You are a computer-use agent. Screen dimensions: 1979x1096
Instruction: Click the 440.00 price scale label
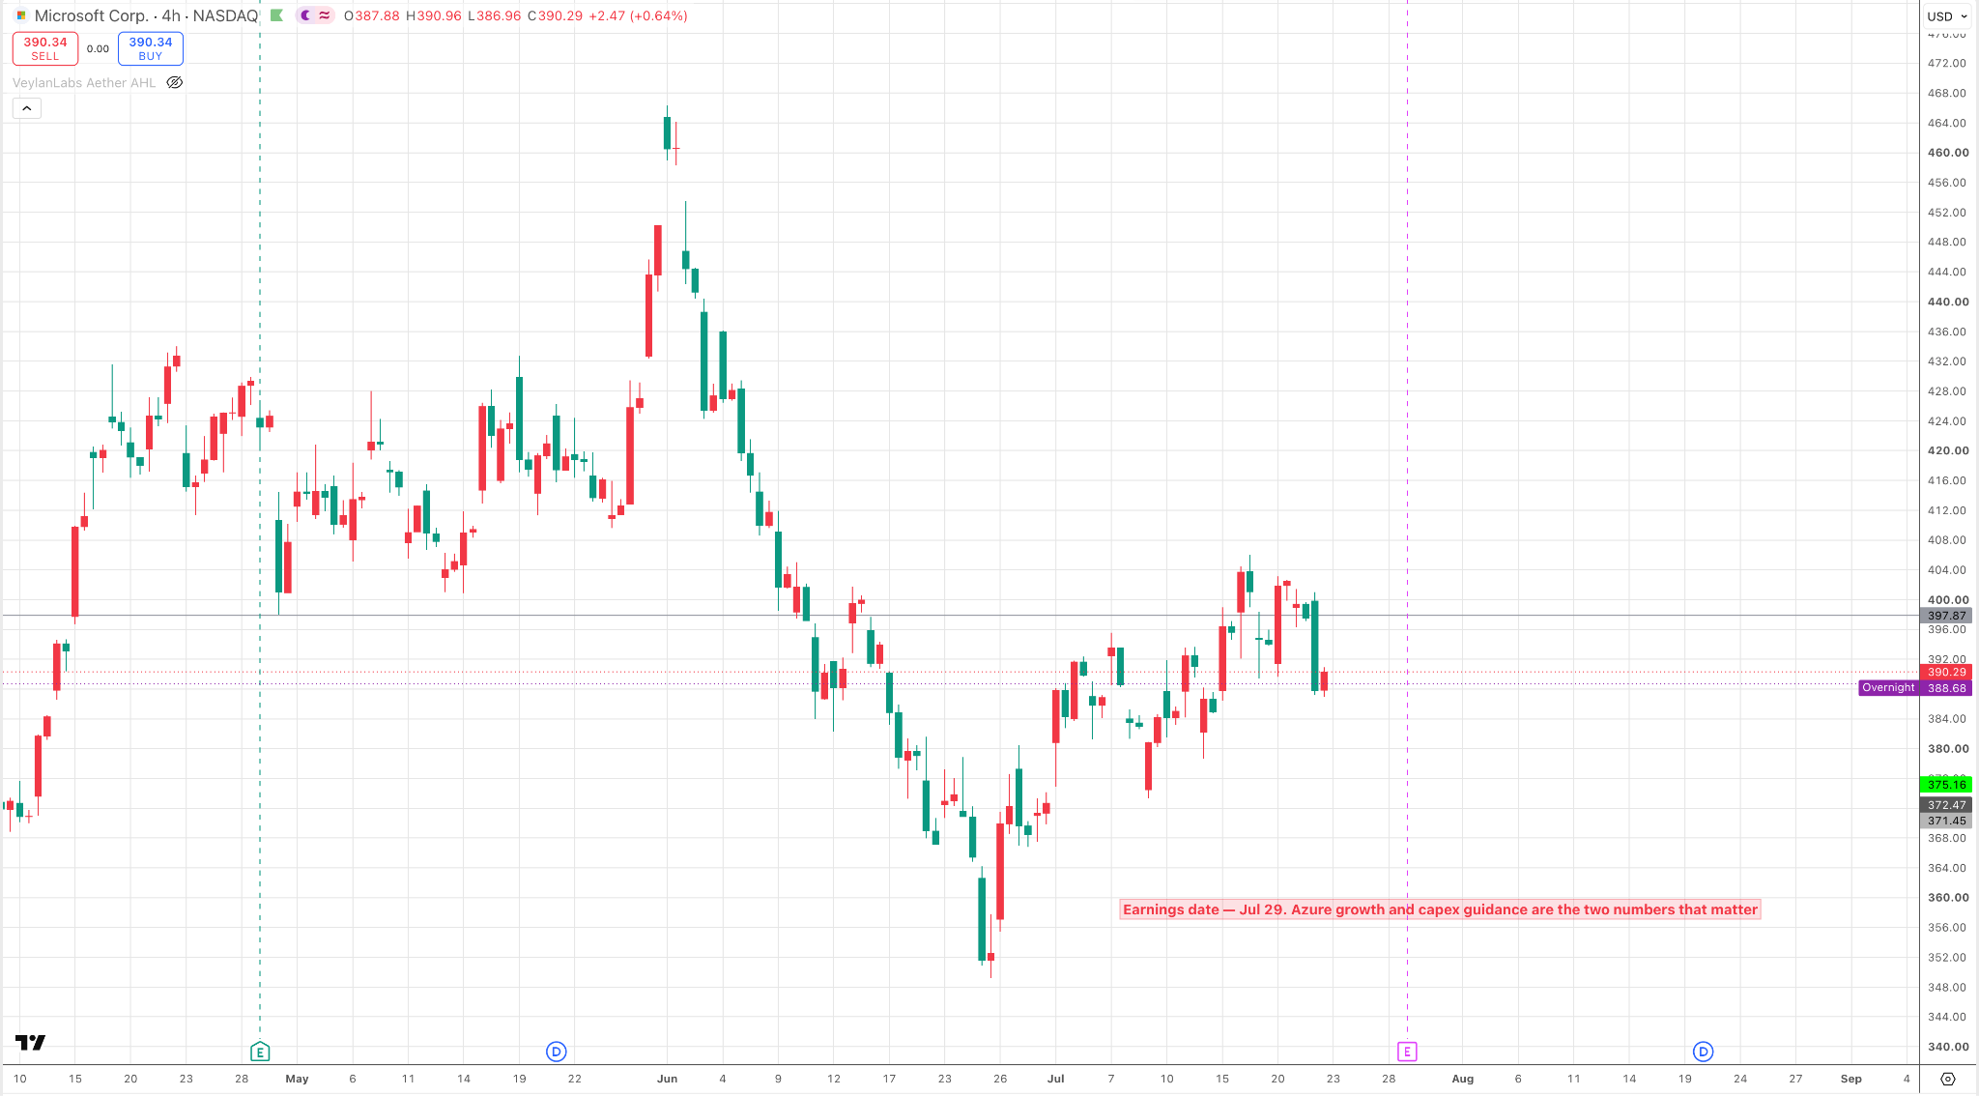(x=1947, y=302)
